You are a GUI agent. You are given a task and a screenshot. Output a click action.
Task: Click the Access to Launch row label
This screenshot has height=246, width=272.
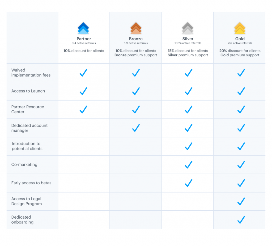click(28, 91)
